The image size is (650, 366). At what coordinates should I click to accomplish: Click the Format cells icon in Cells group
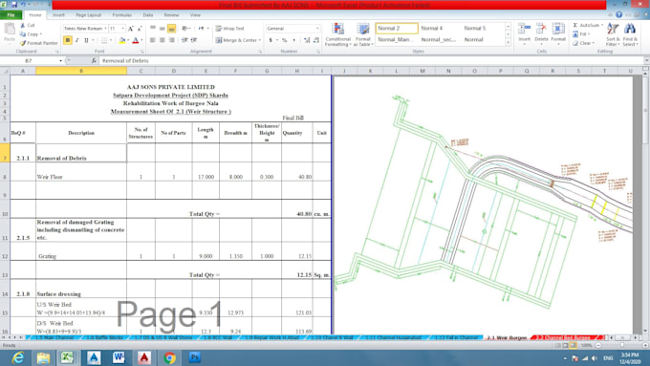click(x=558, y=29)
